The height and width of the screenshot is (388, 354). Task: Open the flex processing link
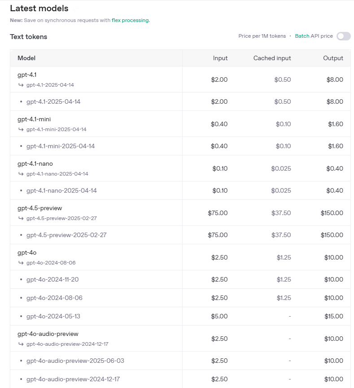(x=130, y=20)
